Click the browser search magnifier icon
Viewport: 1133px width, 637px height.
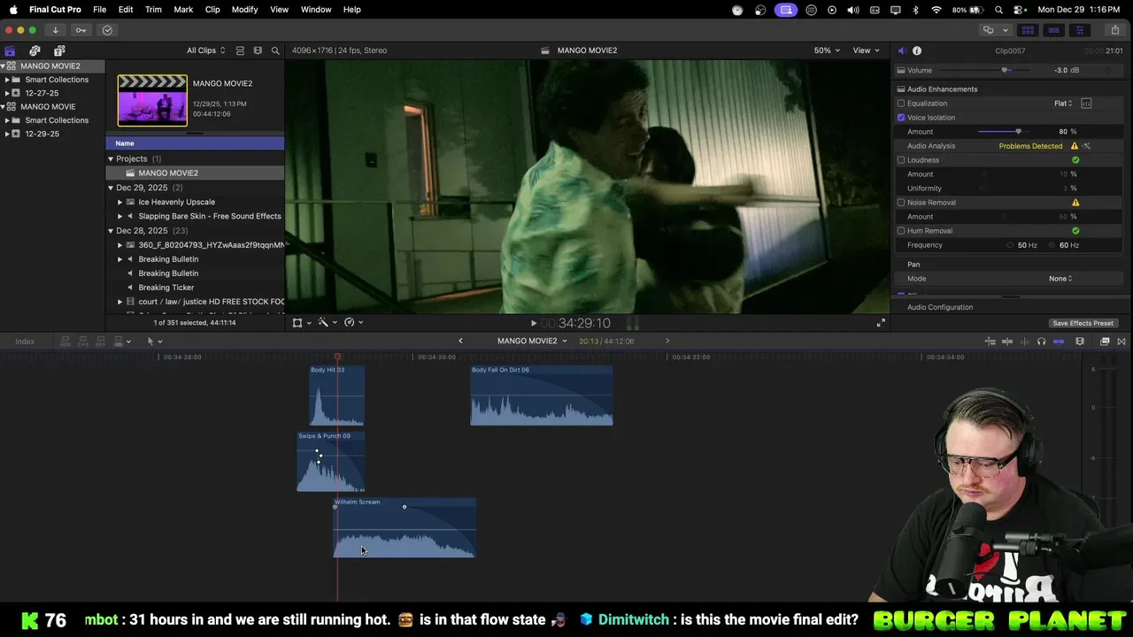[x=275, y=50]
